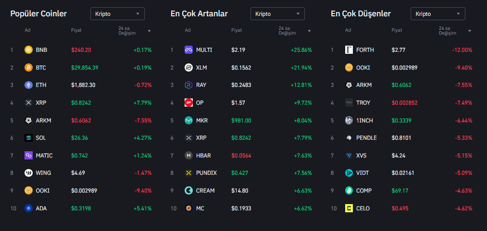Click the 1INCH coin icon
The image size is (487, 231).
click(349, 120)
